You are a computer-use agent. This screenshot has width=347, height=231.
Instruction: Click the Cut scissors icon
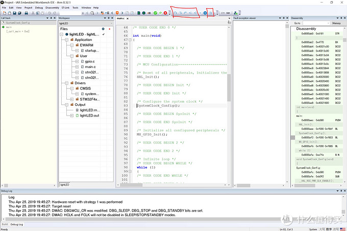point(33,13)
